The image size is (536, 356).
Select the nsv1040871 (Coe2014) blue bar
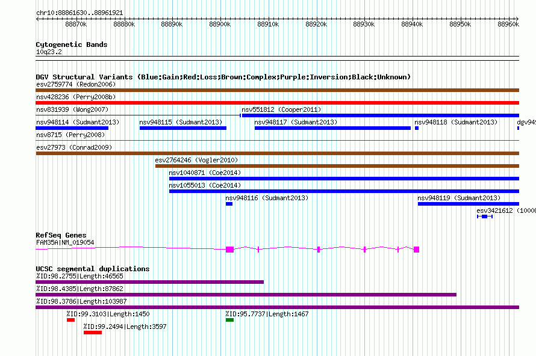pyautogui.click(x=344, y=179)
